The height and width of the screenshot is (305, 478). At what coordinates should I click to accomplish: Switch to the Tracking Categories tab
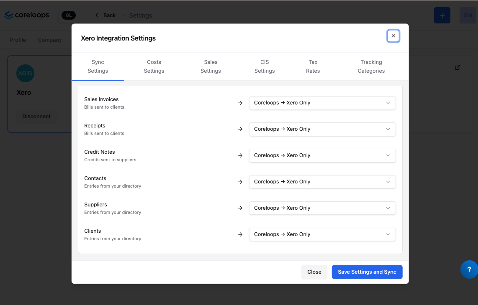pos(371,66)
